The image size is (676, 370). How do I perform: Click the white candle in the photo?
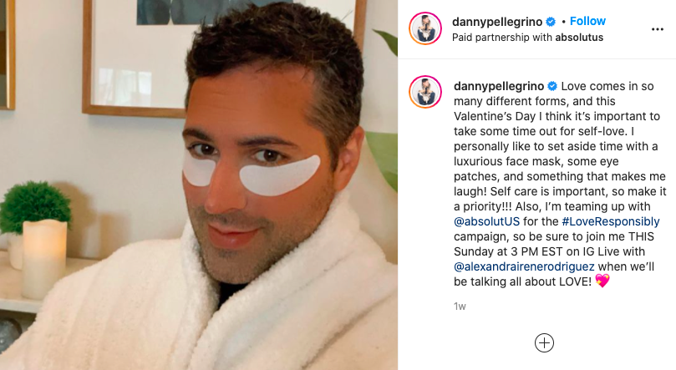(x=44, y=259)
